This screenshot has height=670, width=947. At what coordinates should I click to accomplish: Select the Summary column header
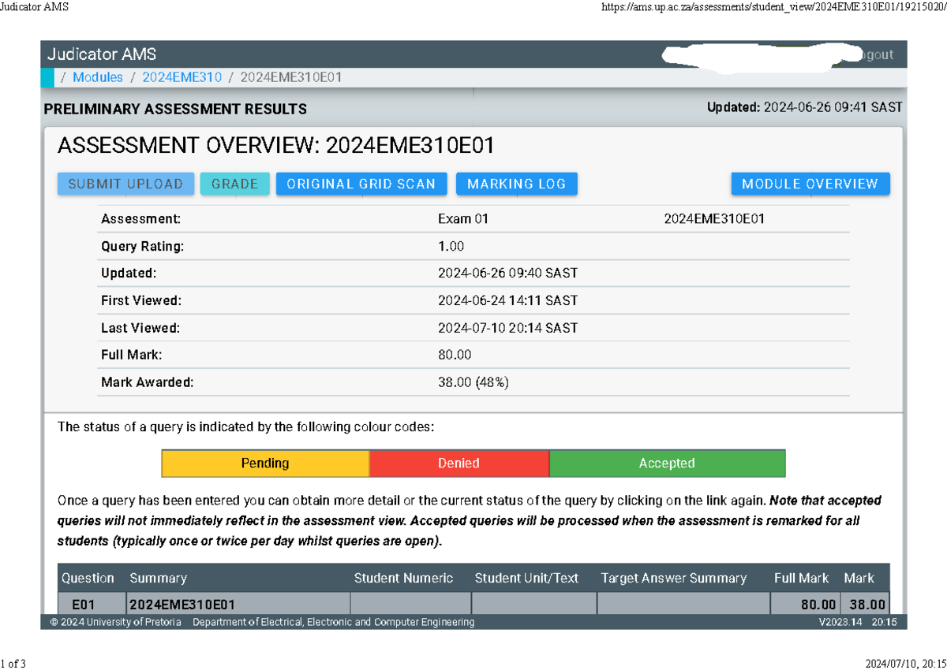[158, 578]
